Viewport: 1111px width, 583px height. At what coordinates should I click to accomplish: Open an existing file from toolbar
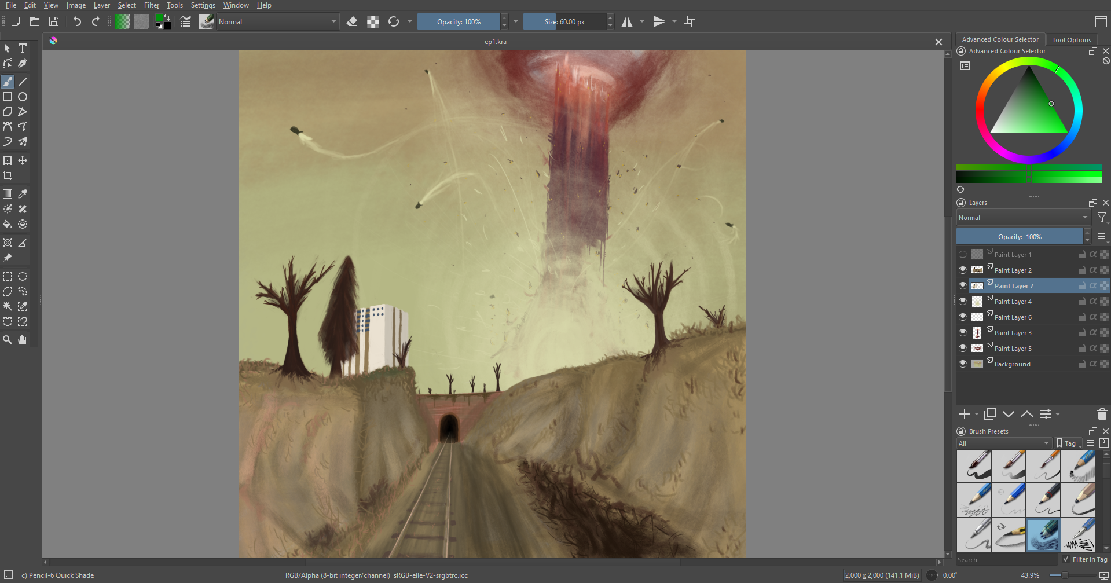(x=35, y=21)
